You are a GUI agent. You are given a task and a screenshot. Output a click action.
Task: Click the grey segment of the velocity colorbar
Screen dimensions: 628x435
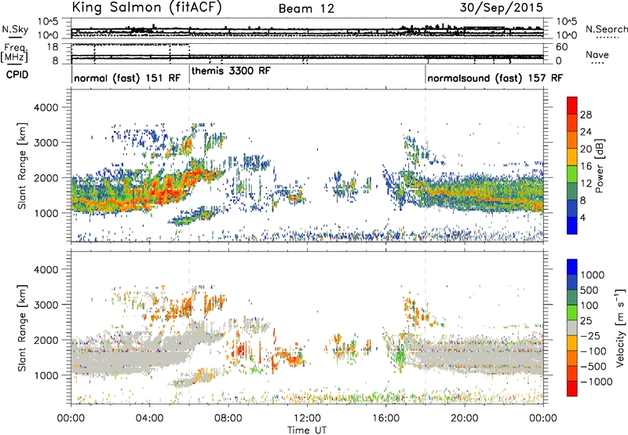tap(572, 327)
